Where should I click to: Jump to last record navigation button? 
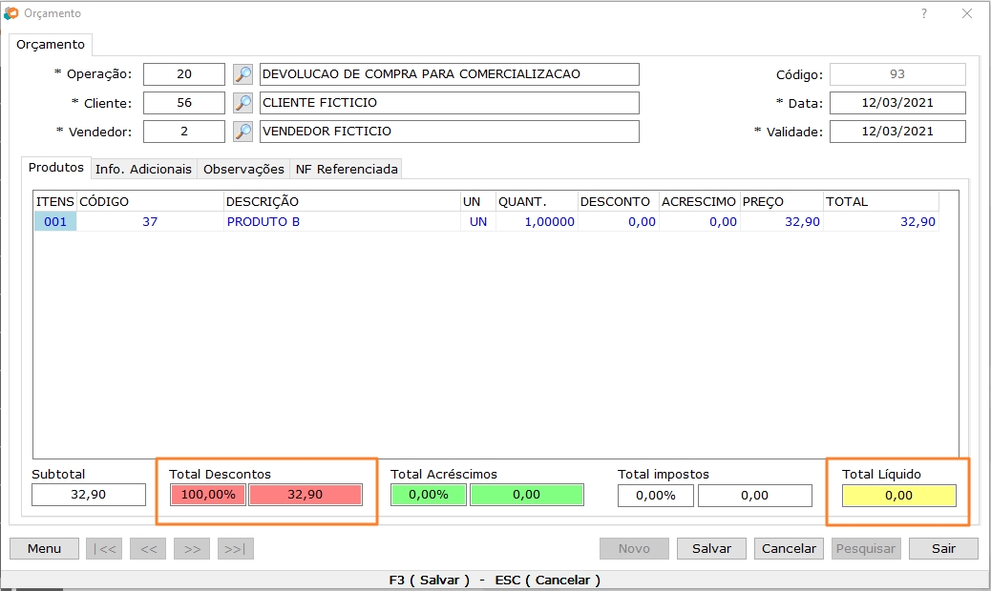(237, 548)
